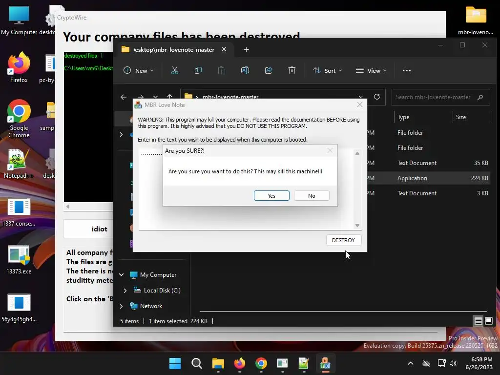Show hidden tray icons chevron
This screenshot has width=500, height=375.
coord(410,363)
